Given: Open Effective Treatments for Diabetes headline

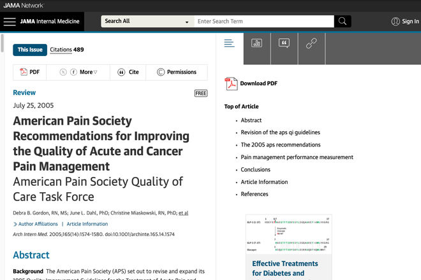Looking at the screenshot, I should (285, 269).
